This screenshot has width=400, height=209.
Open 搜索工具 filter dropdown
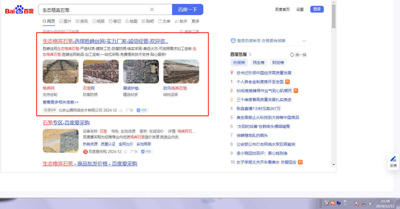click(x=189, y=32)
